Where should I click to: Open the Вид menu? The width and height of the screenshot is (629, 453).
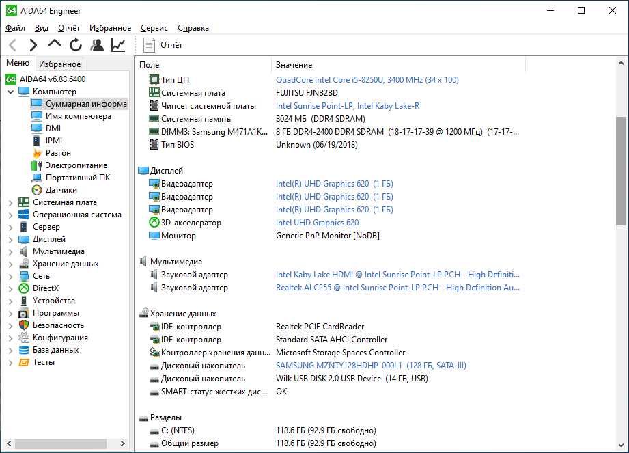coord(42,28)
